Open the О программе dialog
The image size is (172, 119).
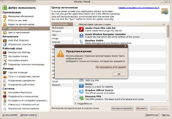tap(10, 115)
